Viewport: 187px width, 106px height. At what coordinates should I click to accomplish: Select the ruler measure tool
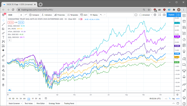point(3,56)
